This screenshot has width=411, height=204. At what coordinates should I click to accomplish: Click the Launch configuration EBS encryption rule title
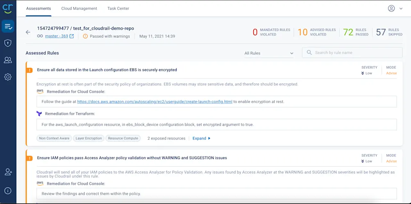click(107, 70)
